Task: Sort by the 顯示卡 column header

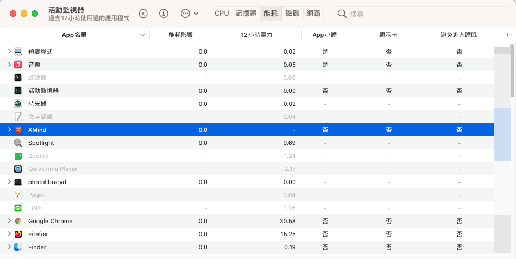Action: pos(388,35)
